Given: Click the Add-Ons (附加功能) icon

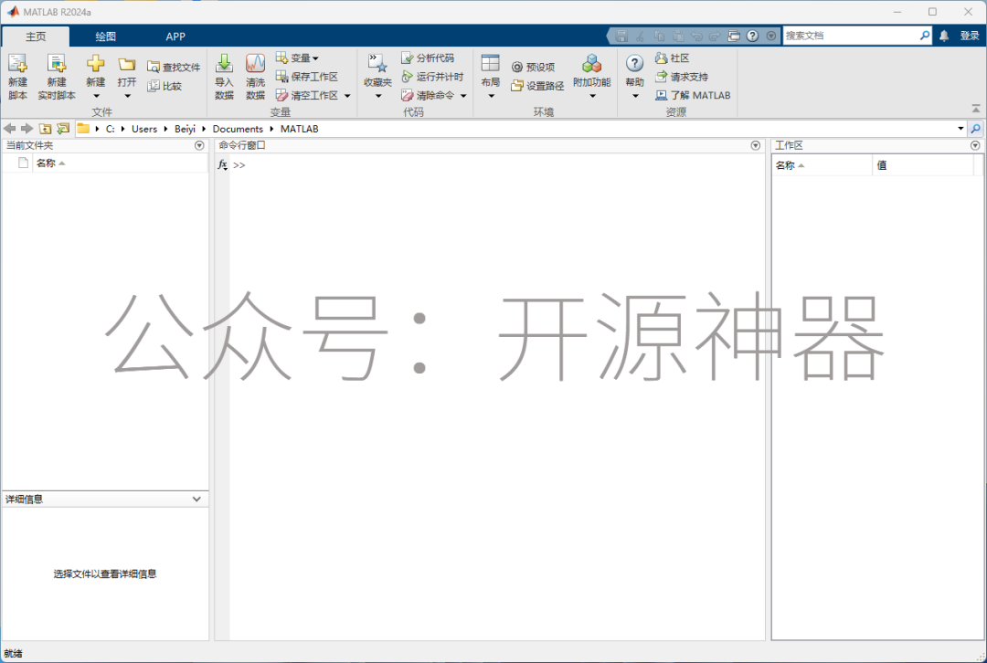Looking at the screenshot, I should 591,64.
